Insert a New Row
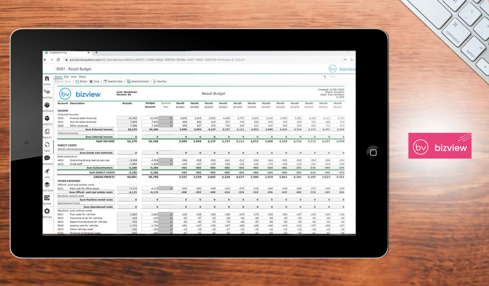This screenshot has width=489, height=286. 160,82
